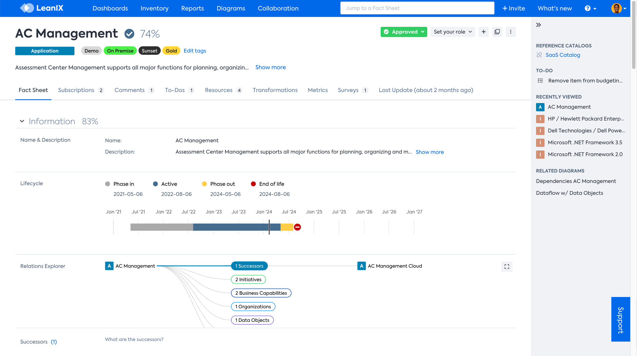The height and width of the screenshot is (356, 637).
Task: Toggle the On Premise tag filter
Action: [120, 51]
